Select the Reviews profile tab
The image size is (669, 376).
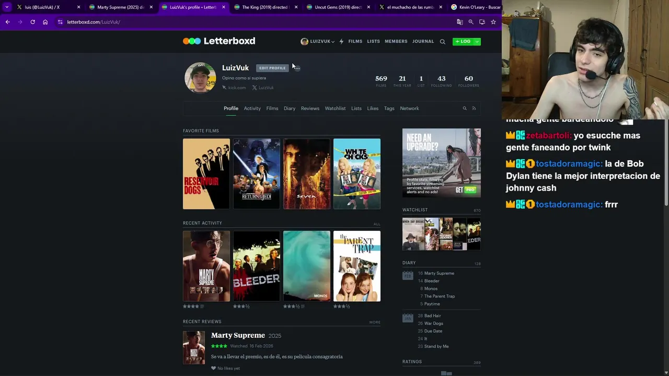coord(310,108)
